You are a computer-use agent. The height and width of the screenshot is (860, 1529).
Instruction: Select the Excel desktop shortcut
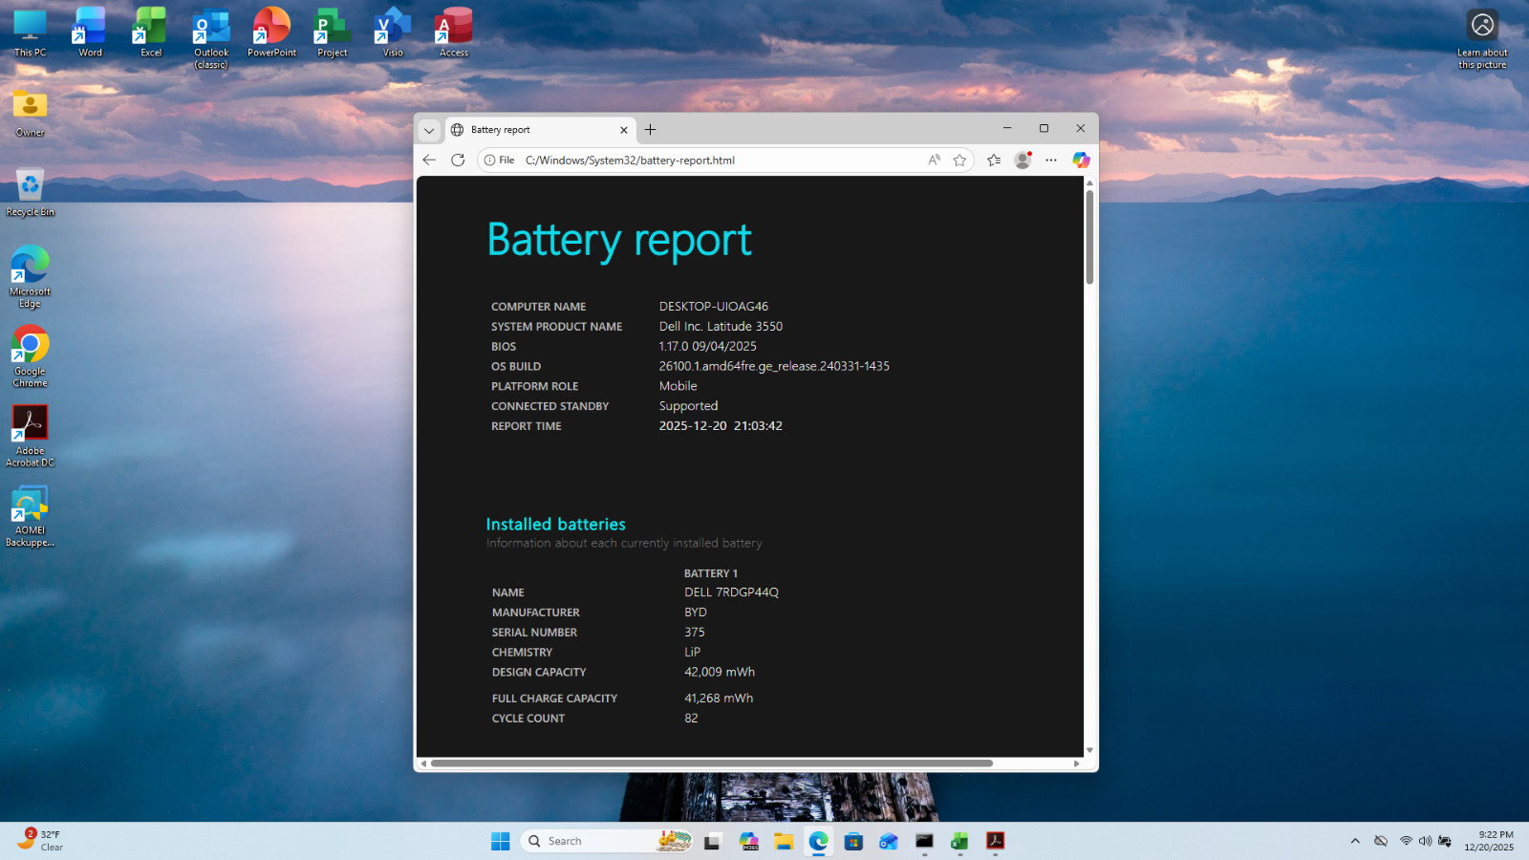[151, 32]
